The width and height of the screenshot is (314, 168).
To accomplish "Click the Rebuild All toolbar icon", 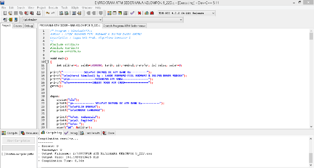I will click(x=125, y=13).
